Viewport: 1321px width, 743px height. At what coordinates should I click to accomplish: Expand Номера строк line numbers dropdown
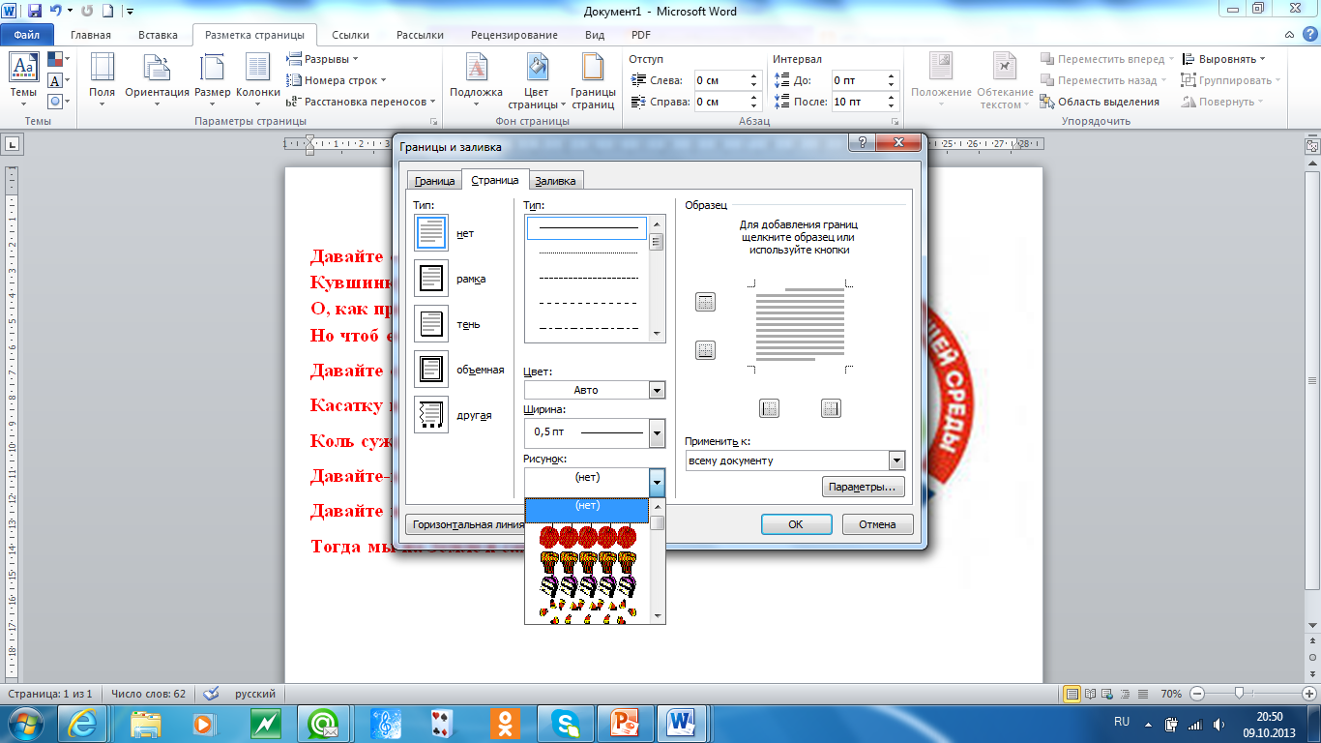click(337, 80)
